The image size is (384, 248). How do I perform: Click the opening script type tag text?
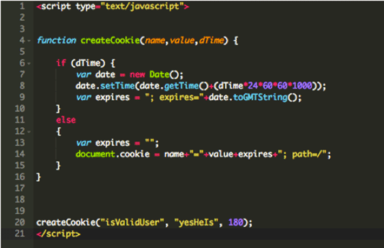(x=113, y=6)
